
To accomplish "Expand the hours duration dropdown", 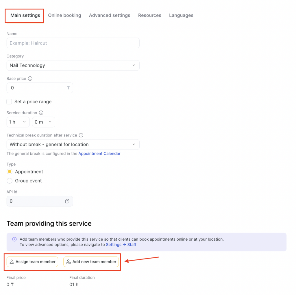I will click(x=18, y=122).
